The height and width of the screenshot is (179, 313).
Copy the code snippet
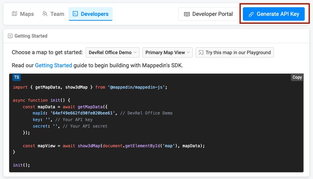click(297, 77)
